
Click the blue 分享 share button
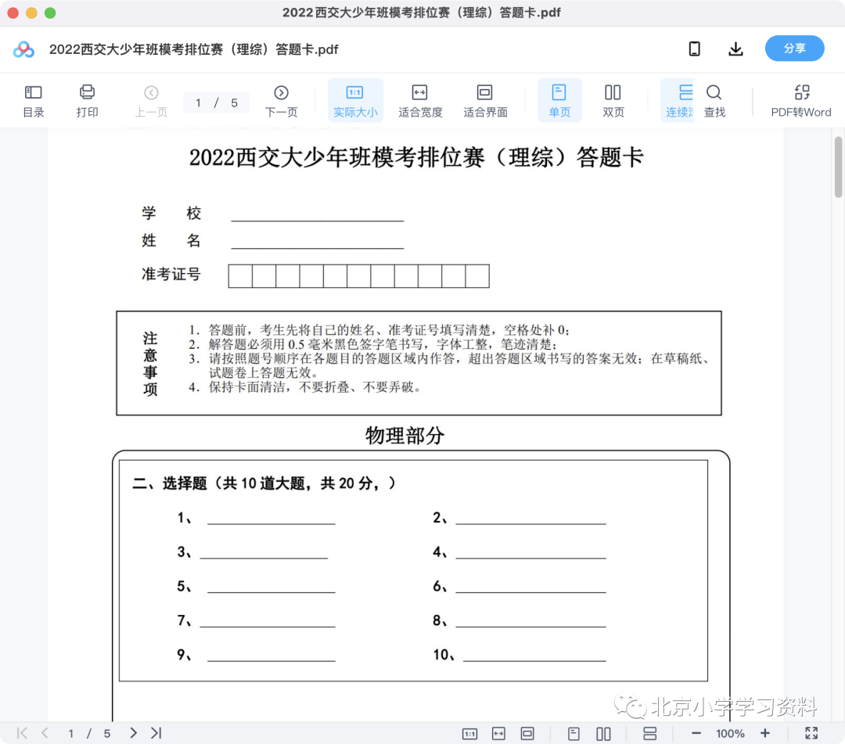794,49
